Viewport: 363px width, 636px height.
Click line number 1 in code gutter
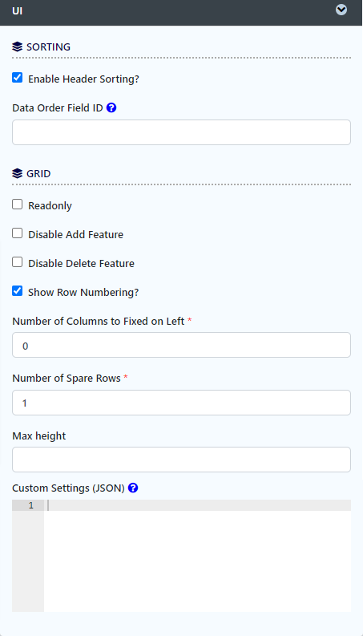click(x=30, y=505)
